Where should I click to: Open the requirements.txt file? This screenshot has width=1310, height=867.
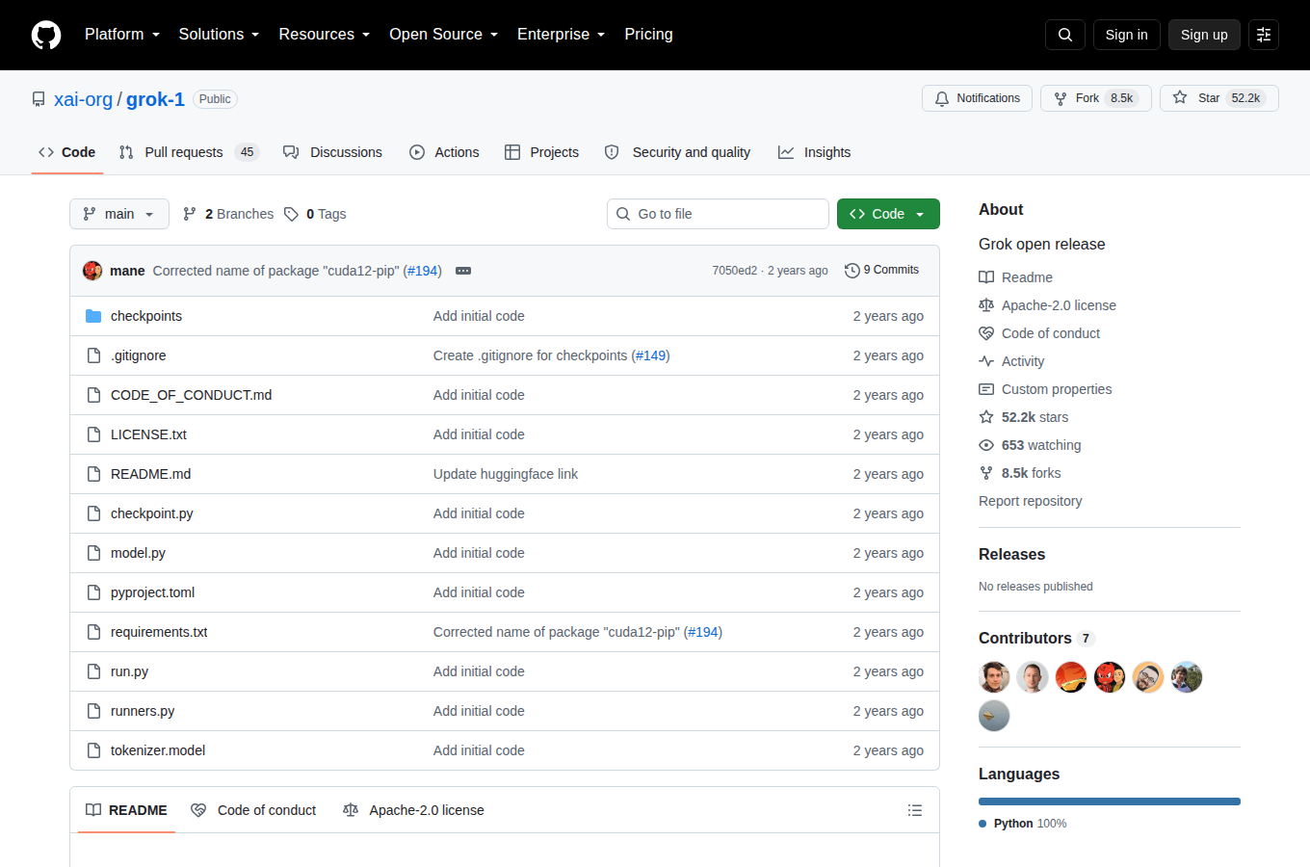pos(159,632)
